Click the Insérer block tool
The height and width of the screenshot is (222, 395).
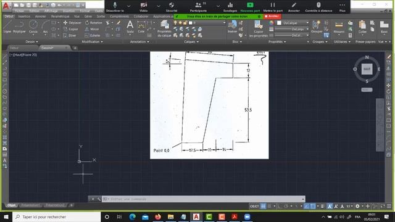(232, 27)
